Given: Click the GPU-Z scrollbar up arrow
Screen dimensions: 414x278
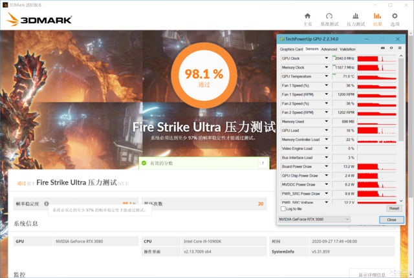Looking at the screenshot, I should tap(401, 56).
